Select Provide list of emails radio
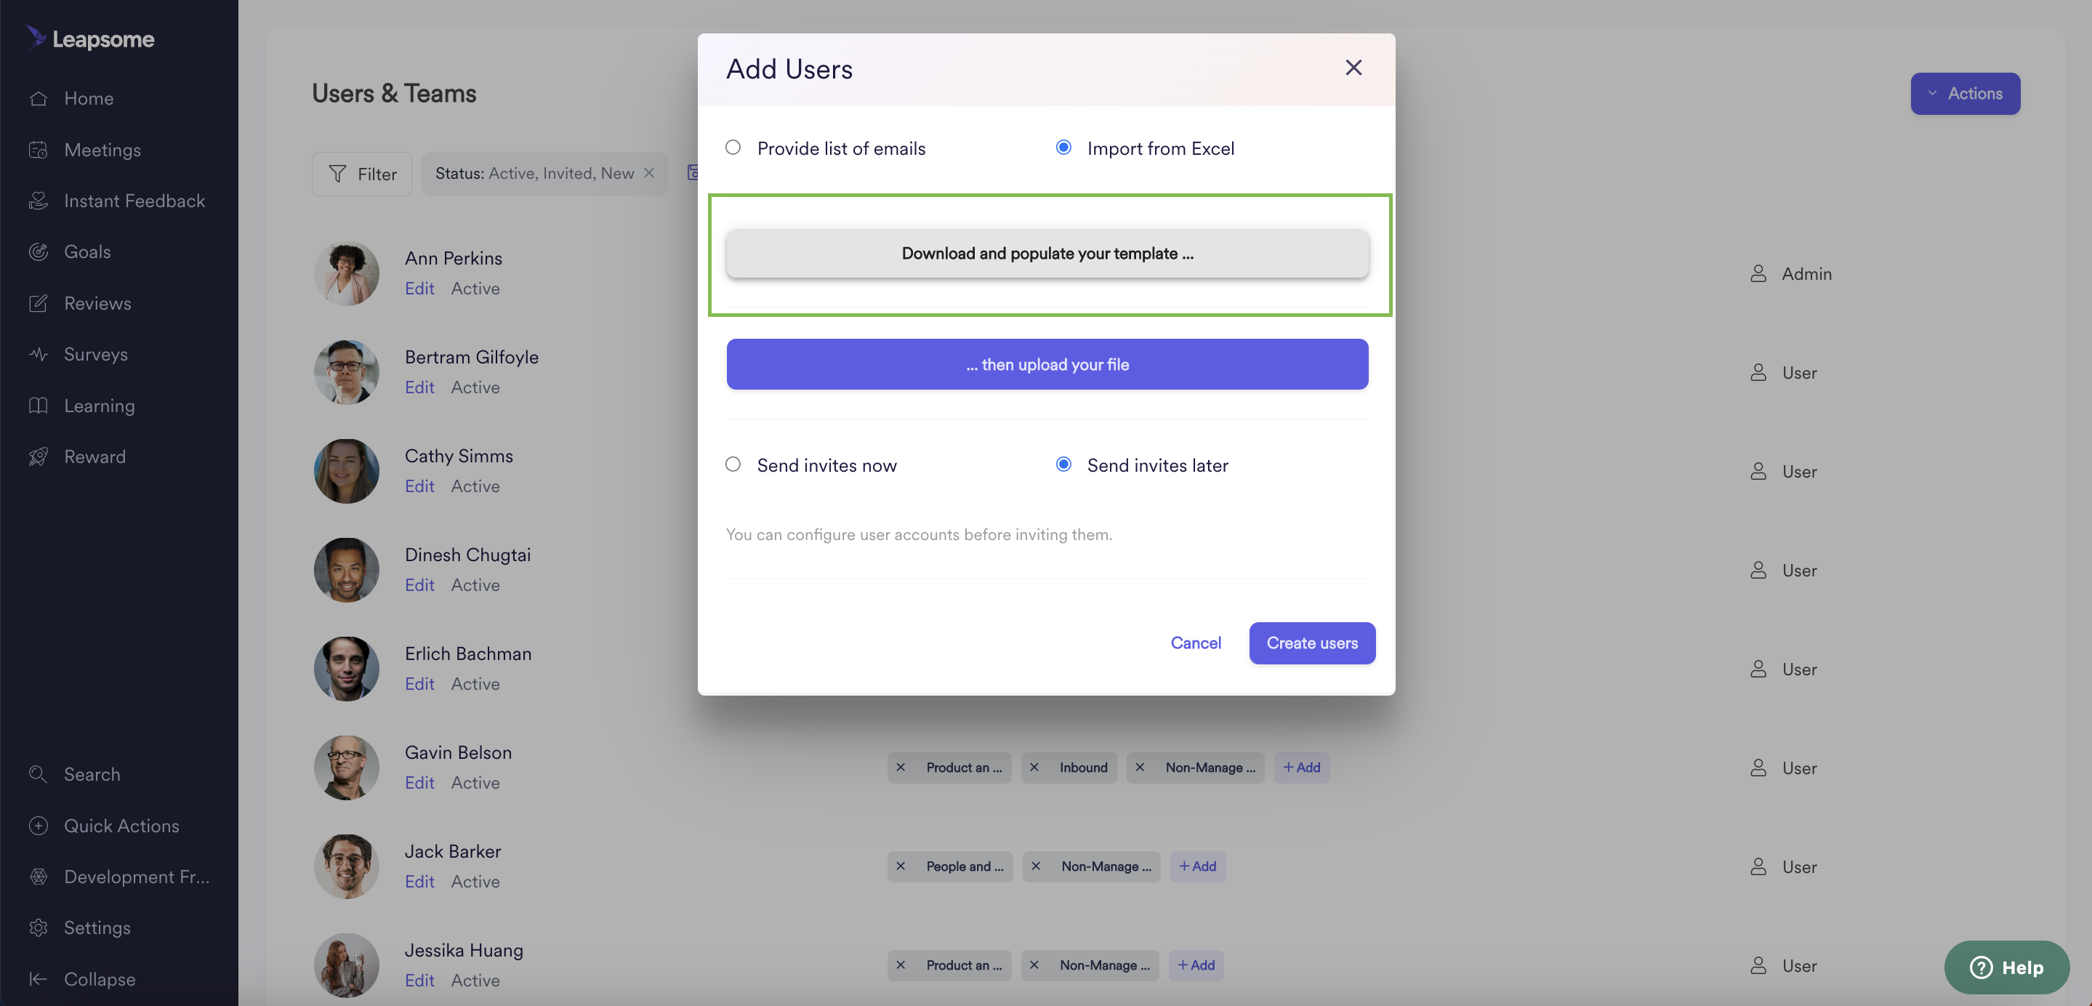The width and height of the screenshot is (2092, 1006). (733, 147)
